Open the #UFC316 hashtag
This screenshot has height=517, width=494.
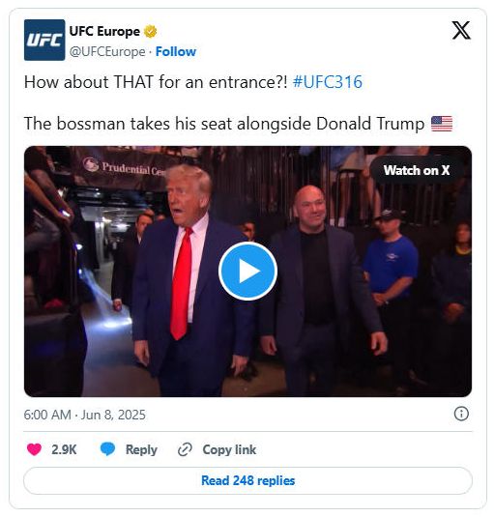328,82
